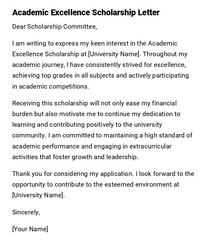Viewport: 214px width, 248px height.
Task: Click the word Sincerely
Action: coord(26,212)
